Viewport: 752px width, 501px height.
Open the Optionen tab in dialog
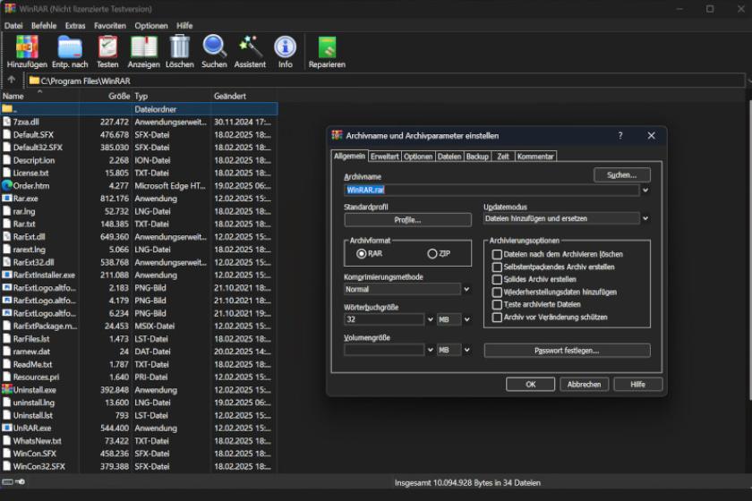418,157
